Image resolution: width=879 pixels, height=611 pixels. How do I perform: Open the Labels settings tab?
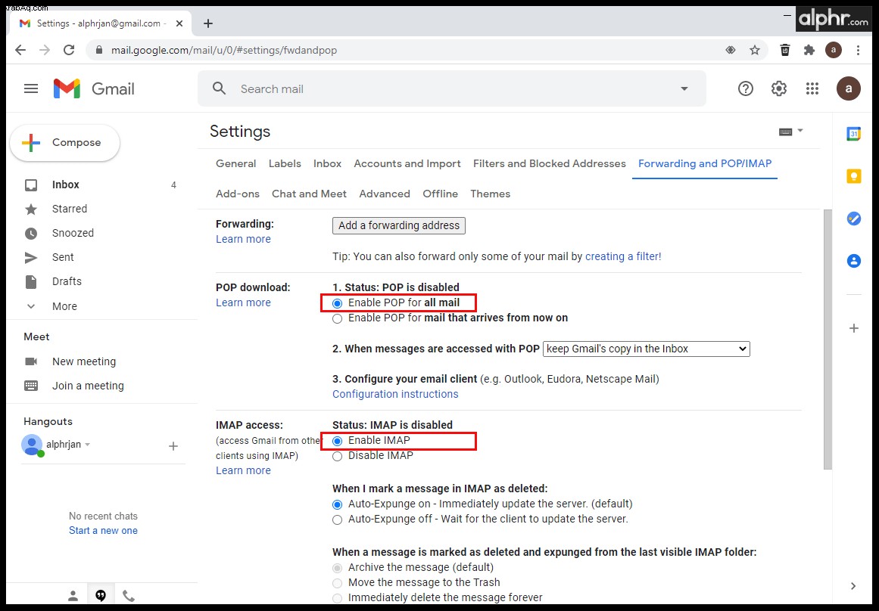point(285,163)
